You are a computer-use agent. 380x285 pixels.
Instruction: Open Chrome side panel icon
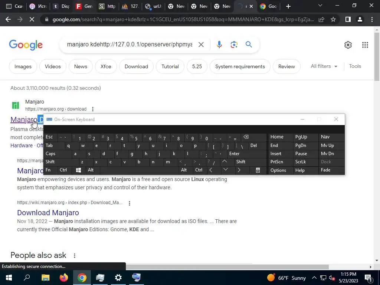coord(348,19)
